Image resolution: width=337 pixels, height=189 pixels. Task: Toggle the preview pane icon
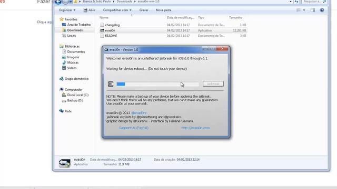coord(313,10)
